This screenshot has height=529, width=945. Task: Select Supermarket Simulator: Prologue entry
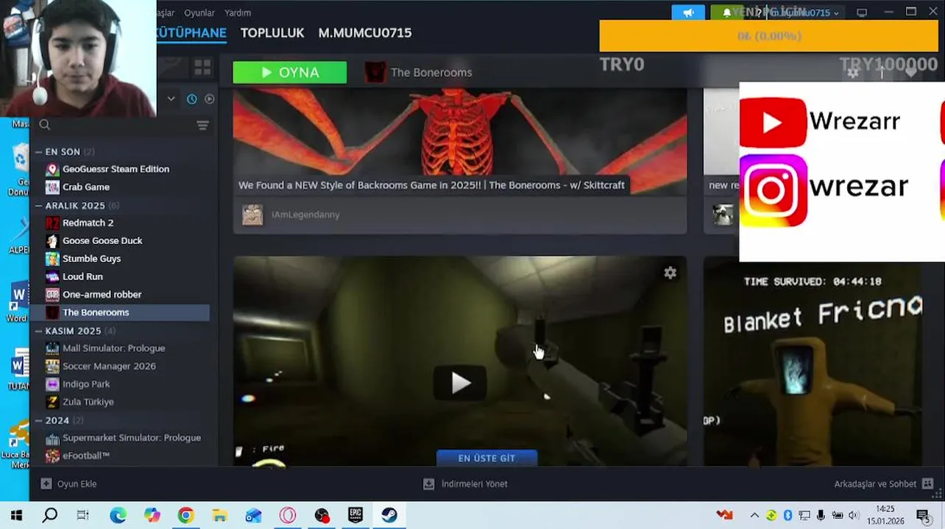131,438
